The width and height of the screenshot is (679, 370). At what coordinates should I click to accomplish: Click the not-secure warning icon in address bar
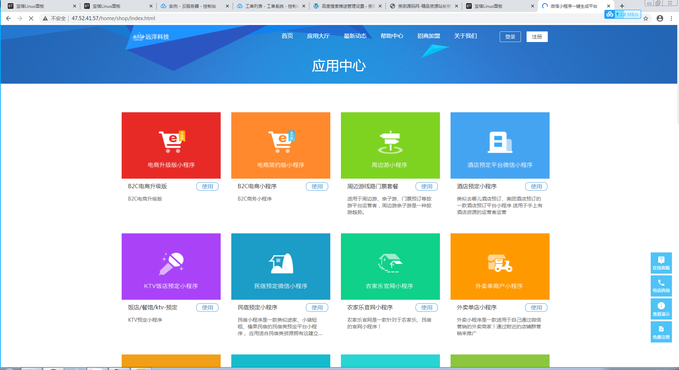(x=45, y=18)
